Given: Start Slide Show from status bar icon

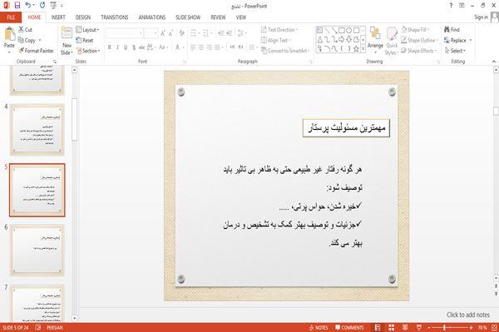Looking at the screenshot, I should [419, 327].
